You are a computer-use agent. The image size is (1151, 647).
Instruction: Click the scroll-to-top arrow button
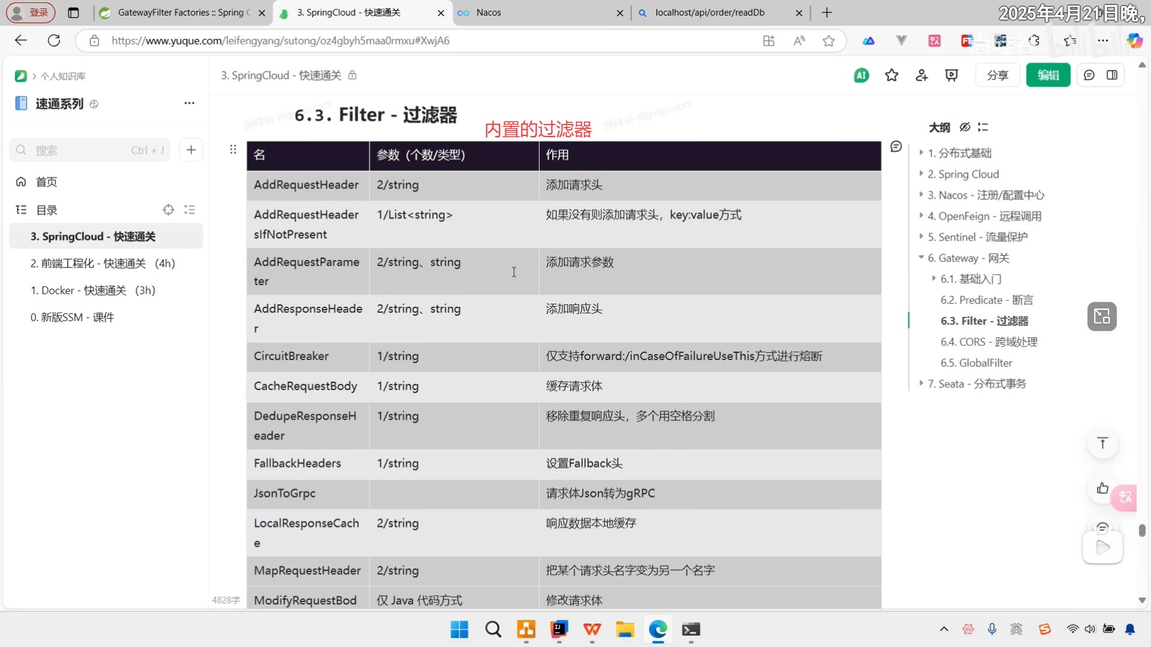click(1102, 443)
